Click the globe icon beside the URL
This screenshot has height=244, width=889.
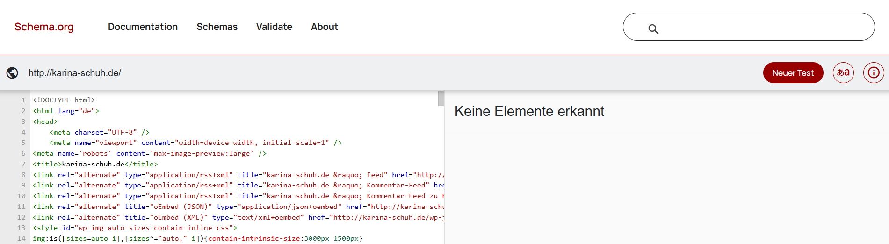(x=12, y=73)
